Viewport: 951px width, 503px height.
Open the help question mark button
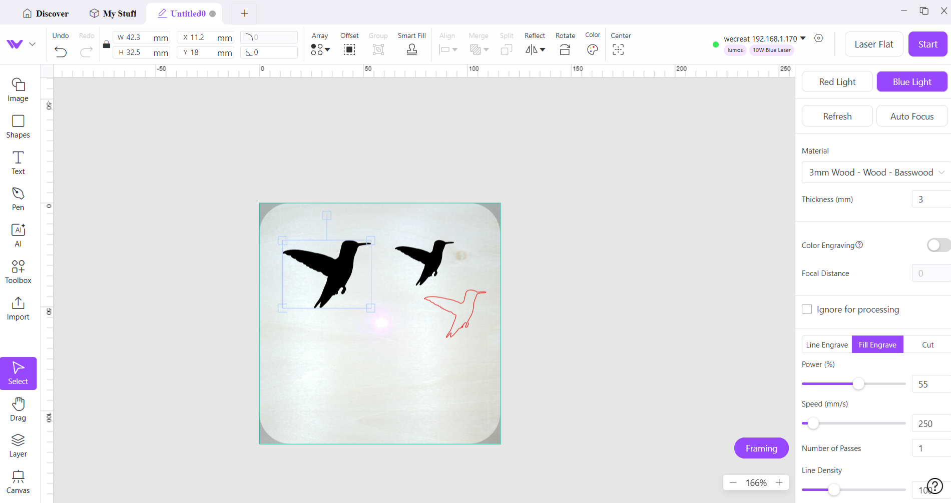tap(935, 485)
